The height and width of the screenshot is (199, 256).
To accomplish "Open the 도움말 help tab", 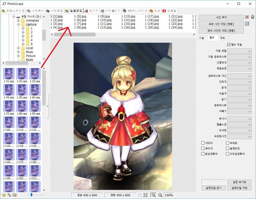I will click(x=169, y=11).
